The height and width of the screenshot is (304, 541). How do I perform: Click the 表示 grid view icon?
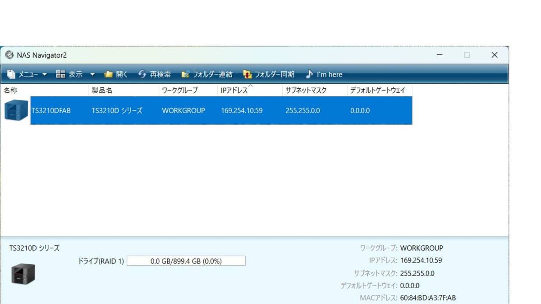coord(60,74)
